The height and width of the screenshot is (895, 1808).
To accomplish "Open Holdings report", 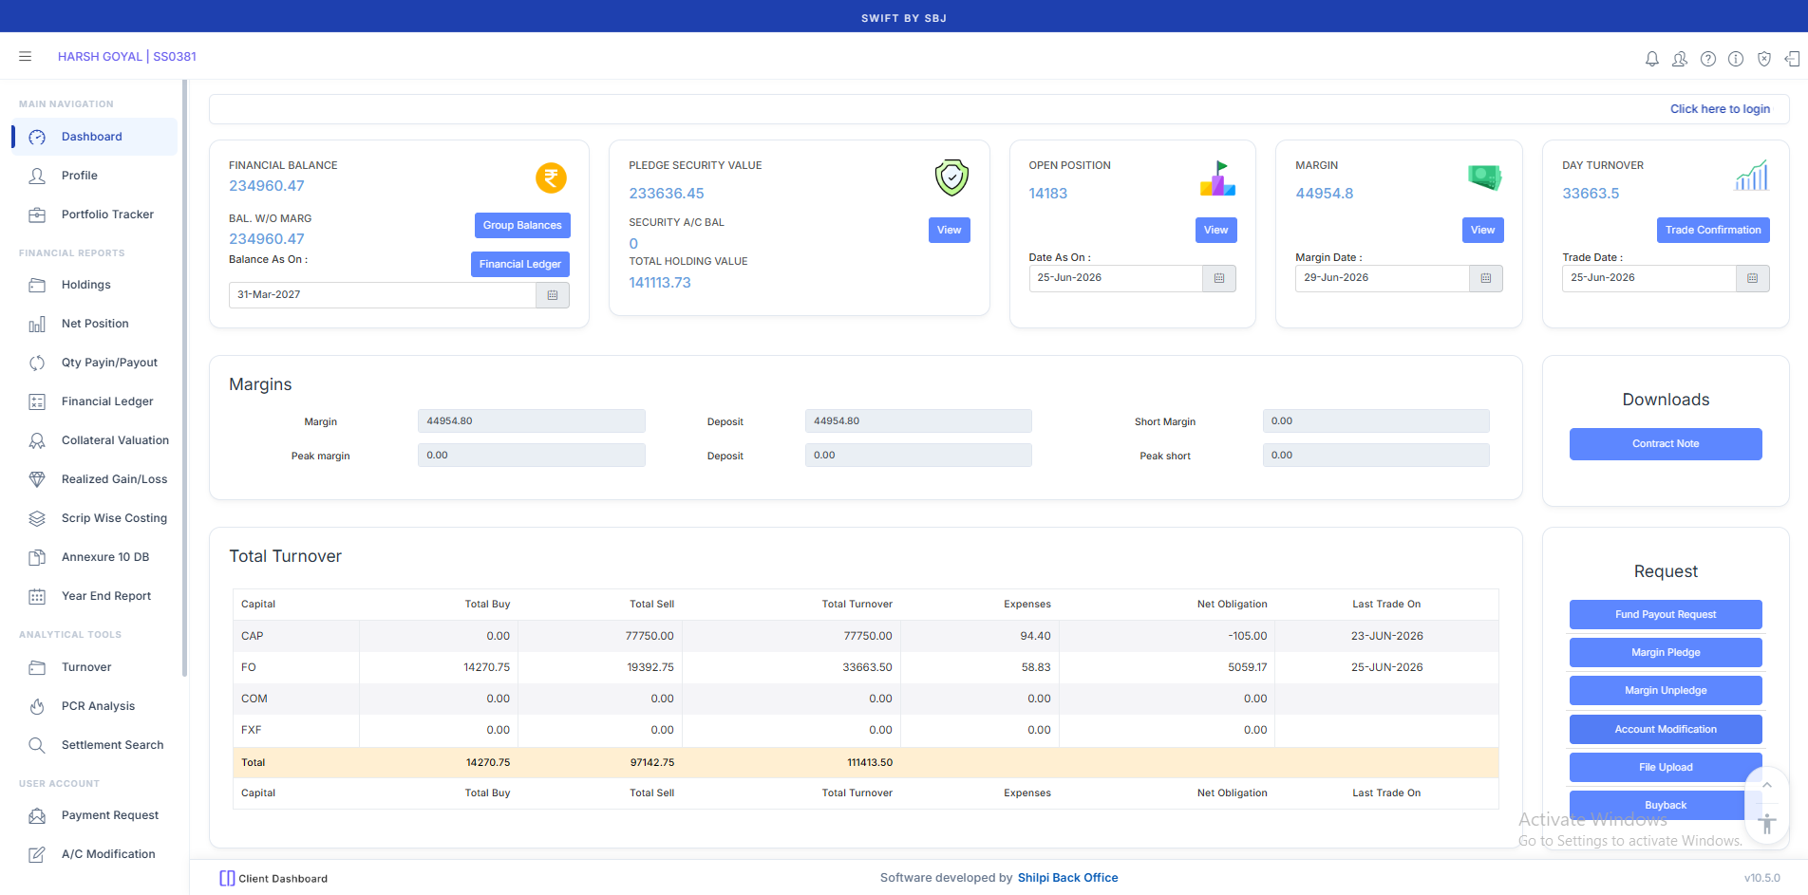I will tap(95, 285).
